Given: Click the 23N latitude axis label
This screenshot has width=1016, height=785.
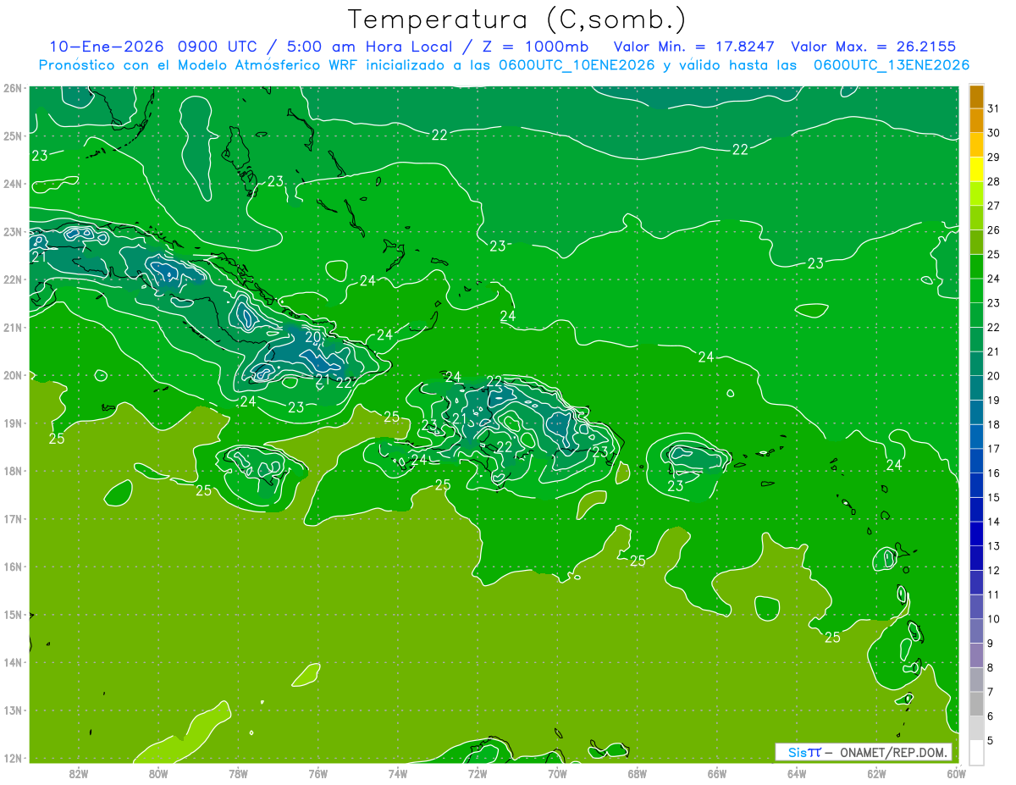Looking at the screenshot, I should (13, 232).
